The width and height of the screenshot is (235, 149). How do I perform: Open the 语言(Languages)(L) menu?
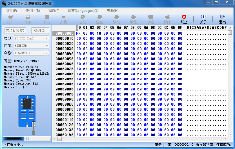pos(83,11)
